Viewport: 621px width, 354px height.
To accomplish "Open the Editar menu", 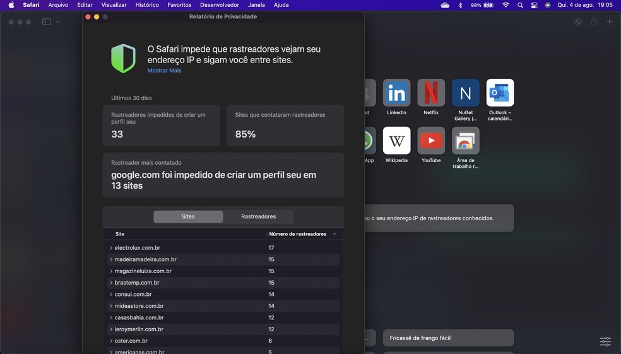I will 85,5.
